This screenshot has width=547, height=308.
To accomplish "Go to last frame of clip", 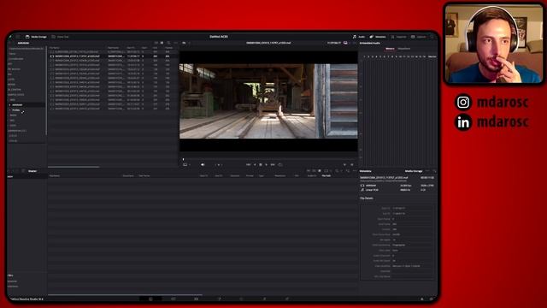I will pos(273,164).
